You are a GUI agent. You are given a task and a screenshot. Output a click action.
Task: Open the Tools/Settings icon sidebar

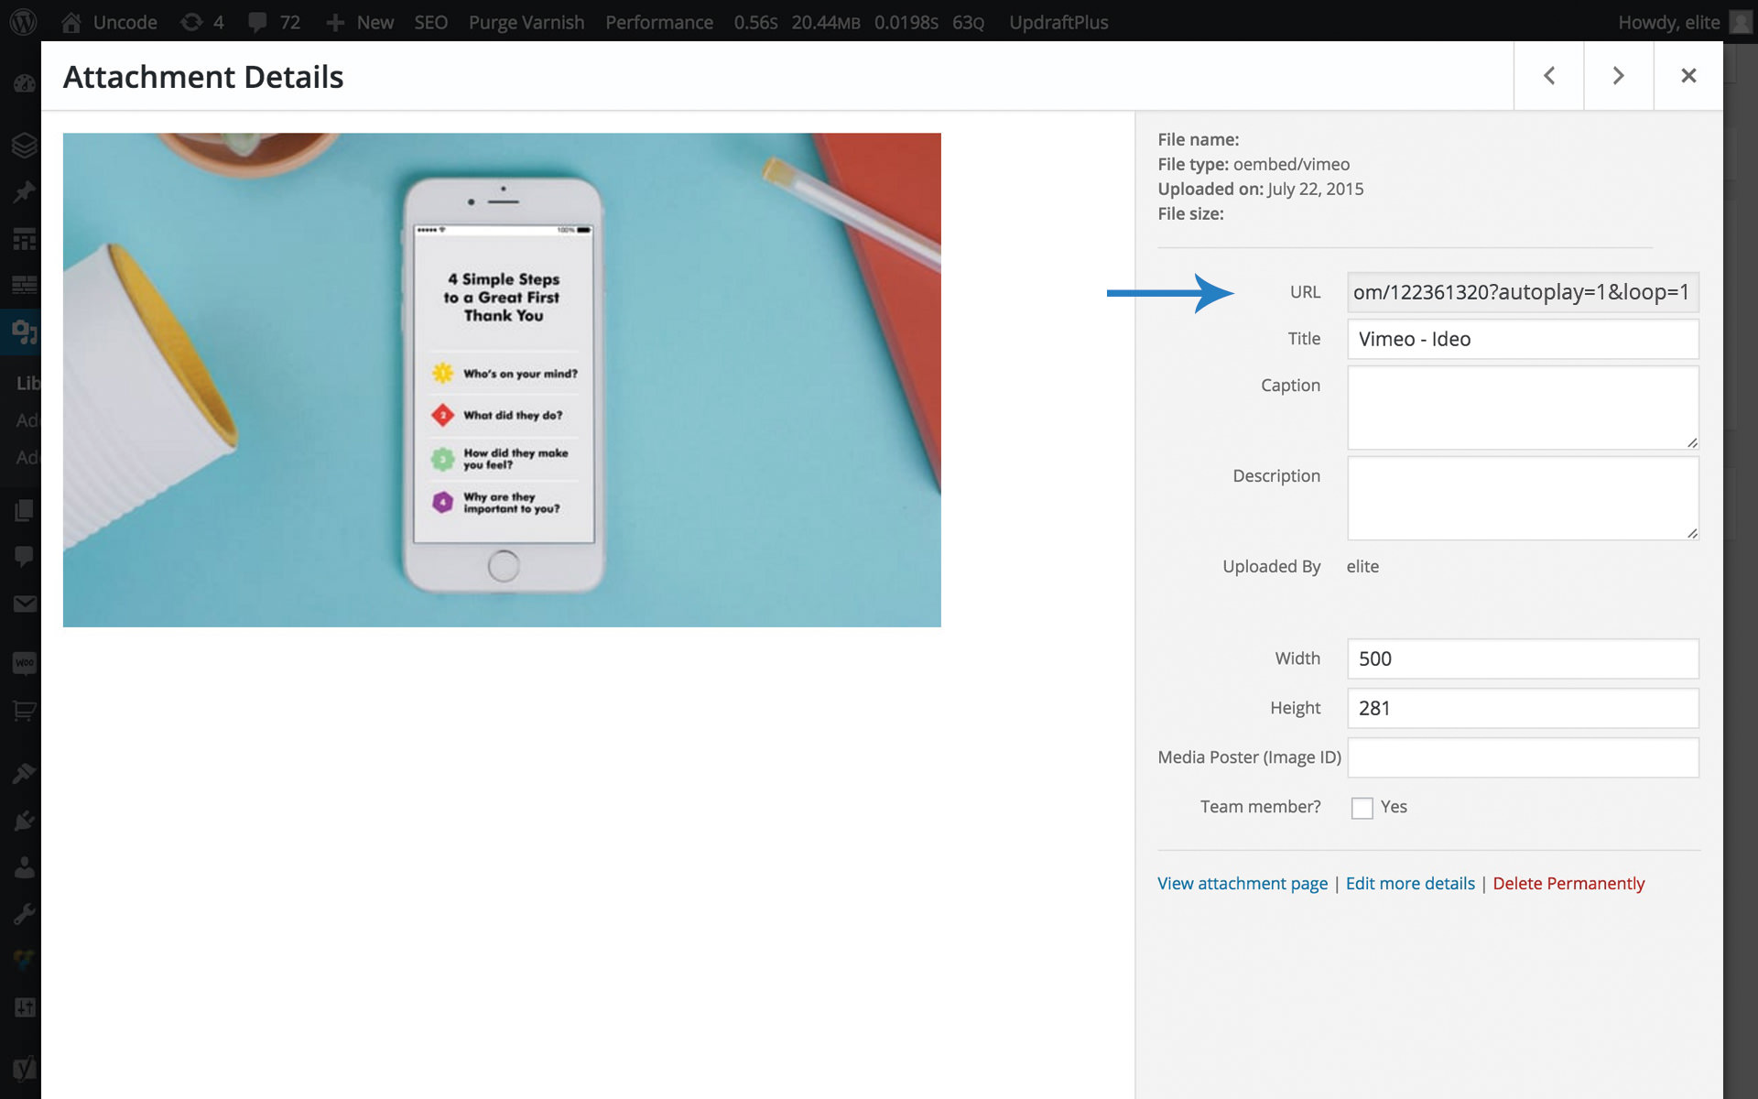21,913
